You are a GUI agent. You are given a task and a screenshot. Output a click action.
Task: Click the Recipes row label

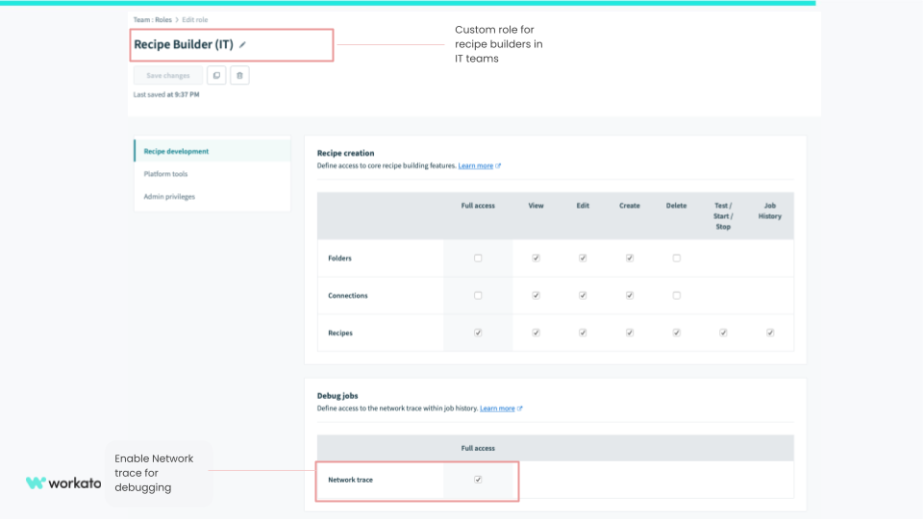click(340, 334)
